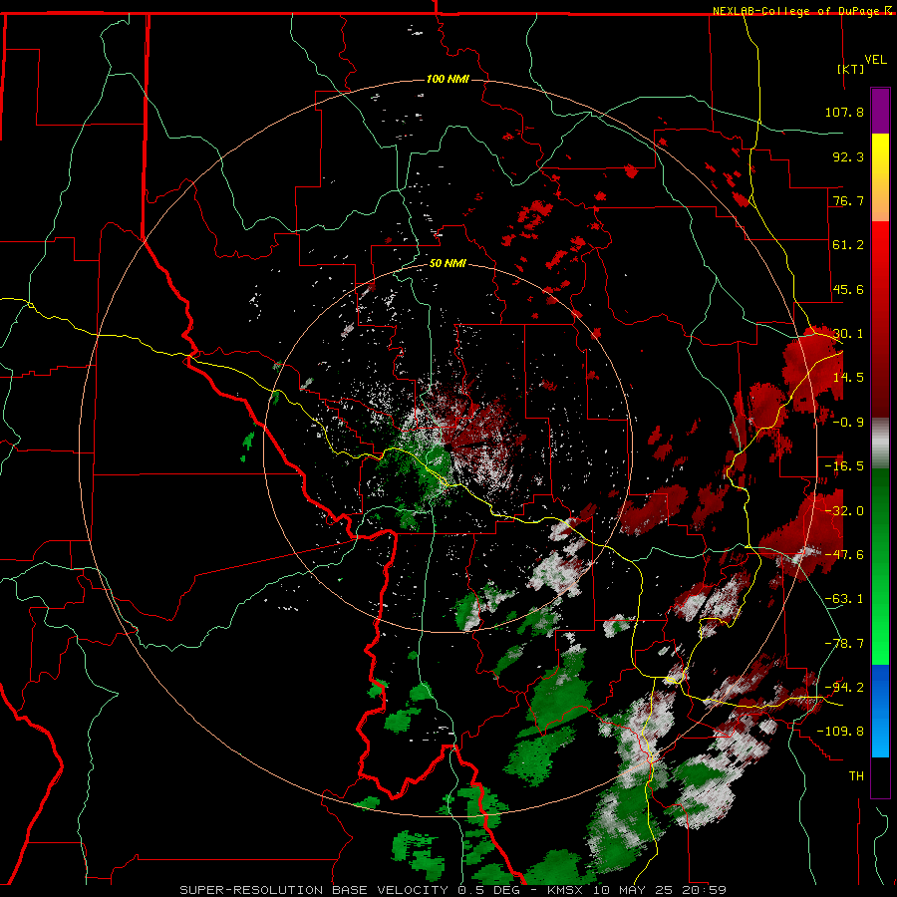Click the Super-Resolution Base Velocity caption

[453, 890]
